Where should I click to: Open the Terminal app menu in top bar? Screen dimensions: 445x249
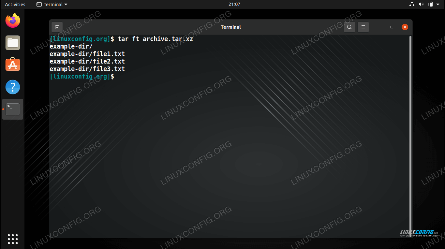[x=52, y=4]
